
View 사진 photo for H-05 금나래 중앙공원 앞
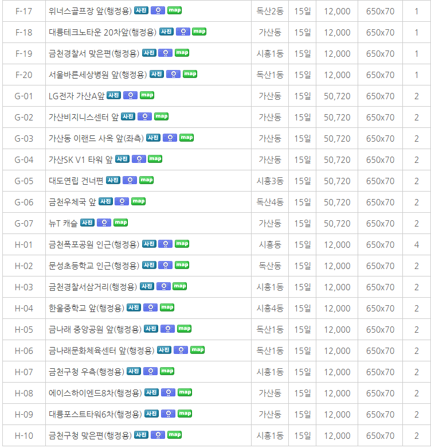coord(151,329)
